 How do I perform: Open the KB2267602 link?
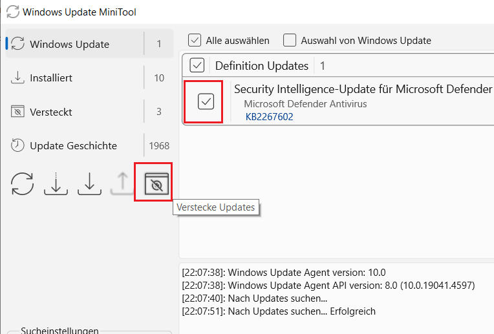[269, 117]
